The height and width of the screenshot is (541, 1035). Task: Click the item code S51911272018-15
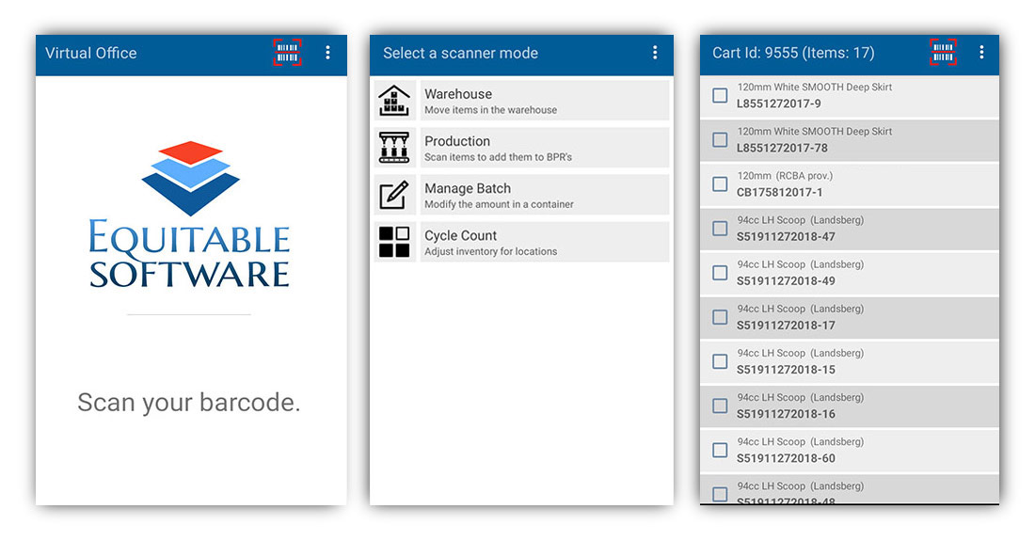pos(787,370)
